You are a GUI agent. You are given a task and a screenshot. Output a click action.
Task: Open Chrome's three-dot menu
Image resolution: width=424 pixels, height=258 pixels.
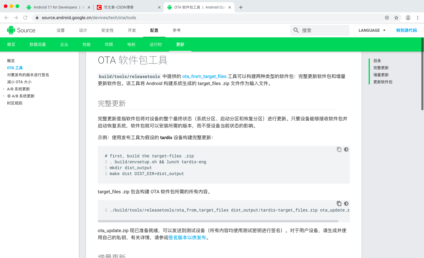[x=418, y=18]
